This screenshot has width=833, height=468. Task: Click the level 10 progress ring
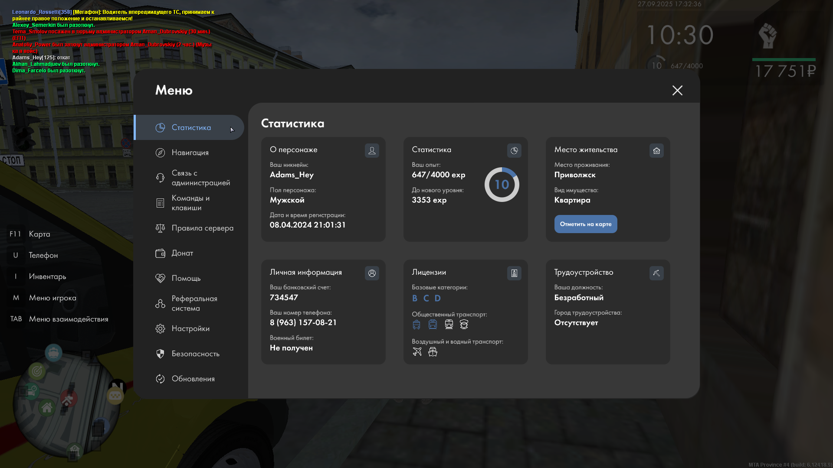(x=502, y=185)
